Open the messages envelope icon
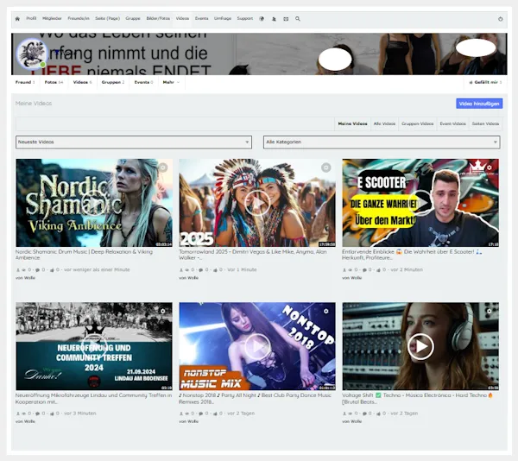 (286, 18)
